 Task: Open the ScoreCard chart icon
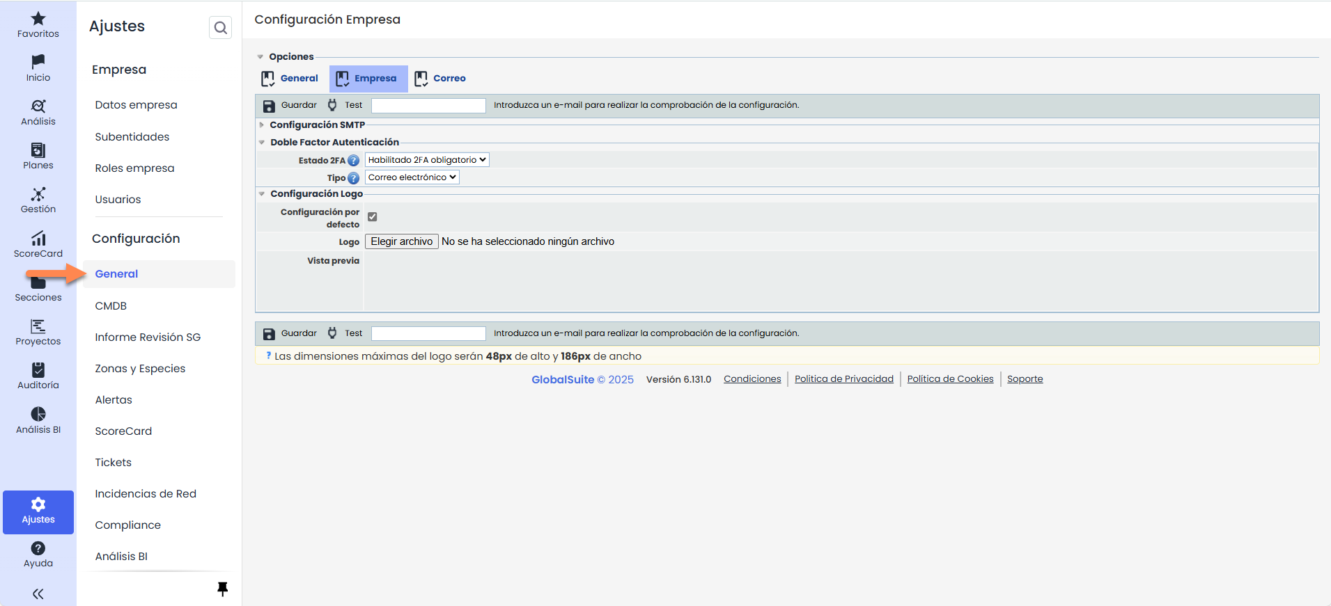click(38, 239)
